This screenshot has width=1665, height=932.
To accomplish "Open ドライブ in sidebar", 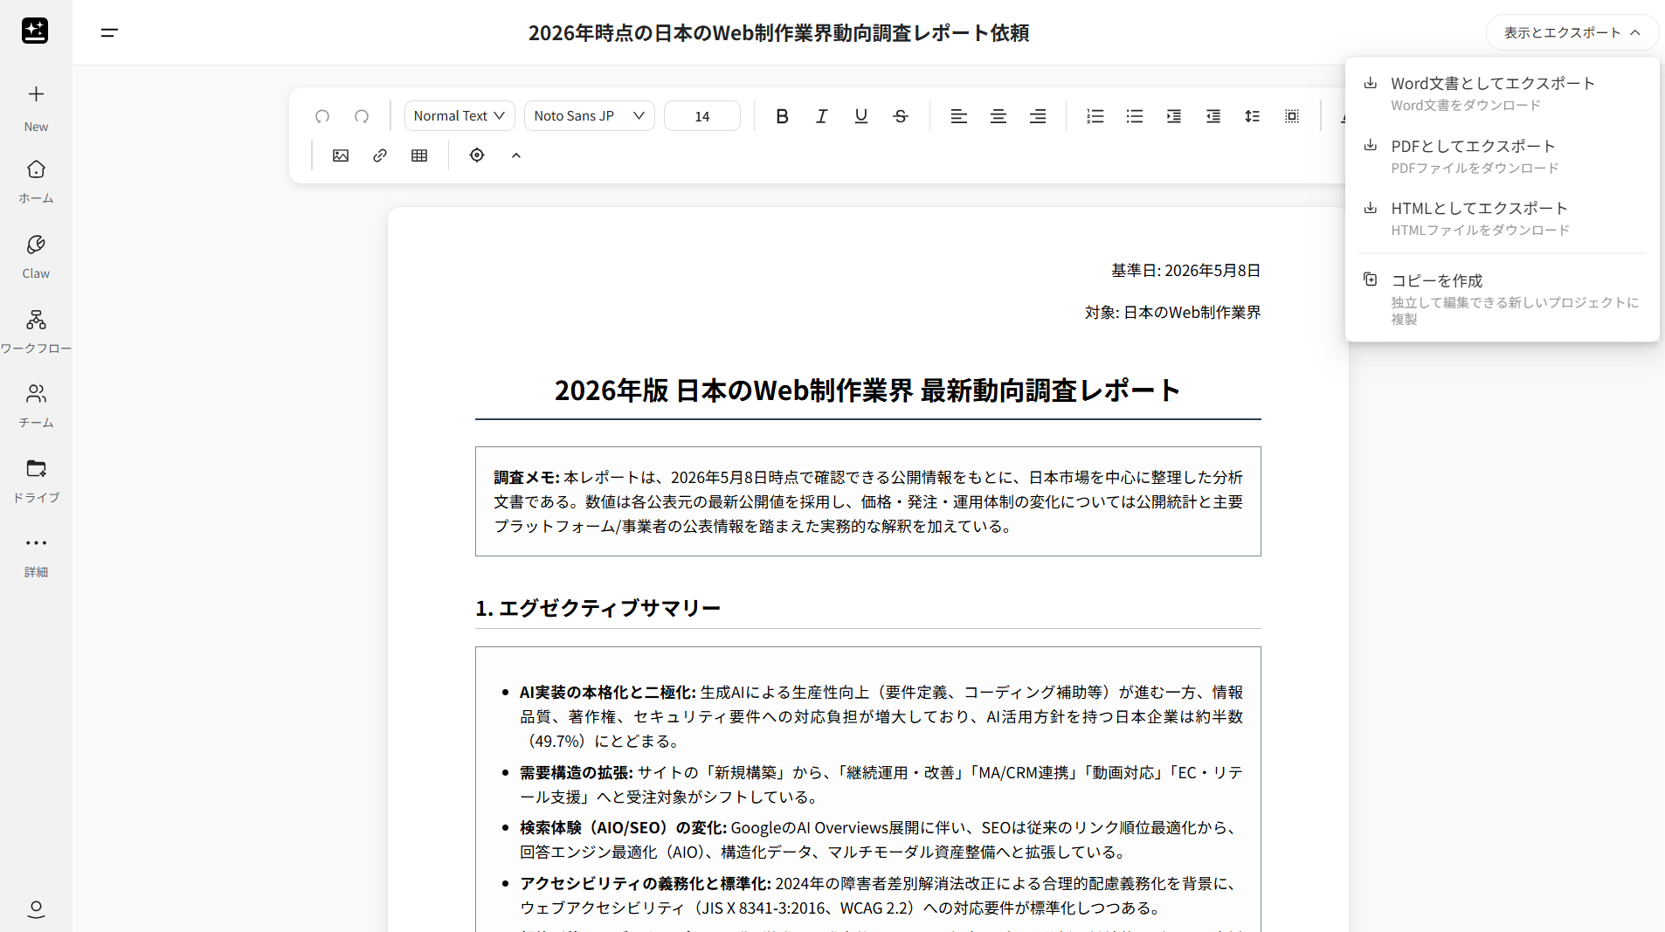I will click(36, 481).
